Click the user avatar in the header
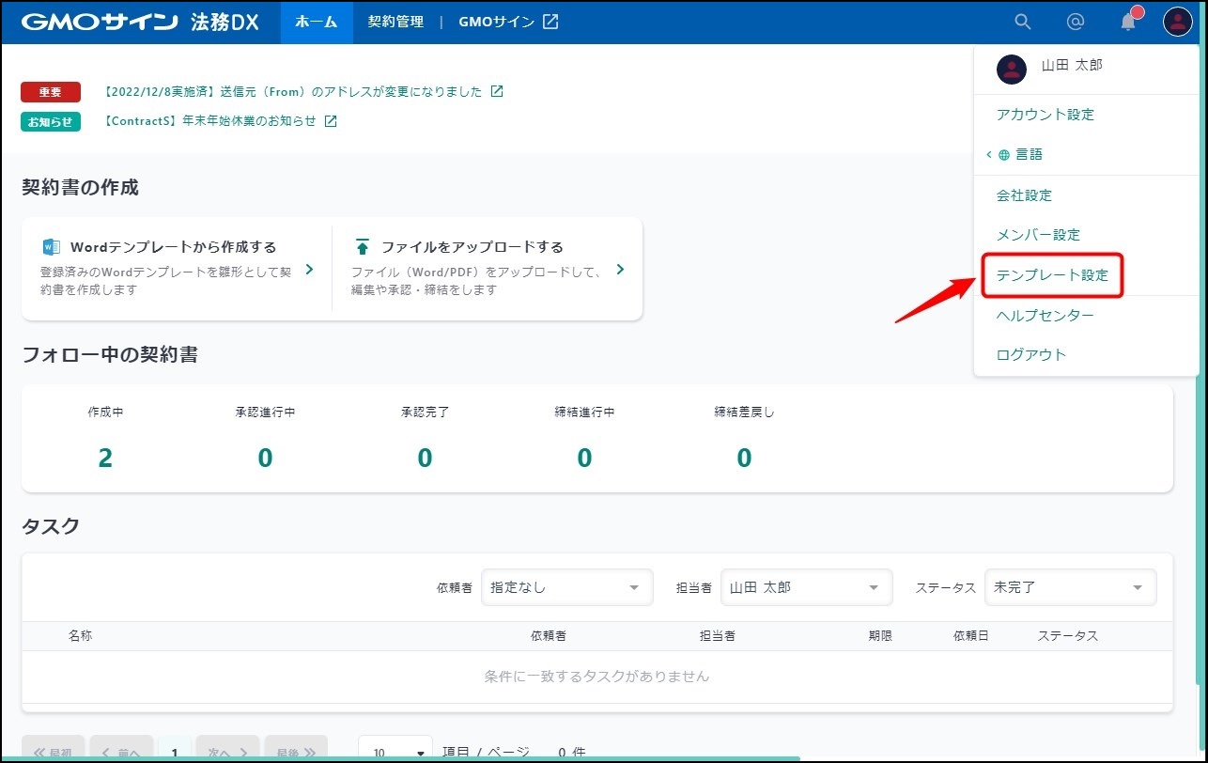Viewport: 1208px width, 763px height. pyautogui.click(x=1178, y=22)
